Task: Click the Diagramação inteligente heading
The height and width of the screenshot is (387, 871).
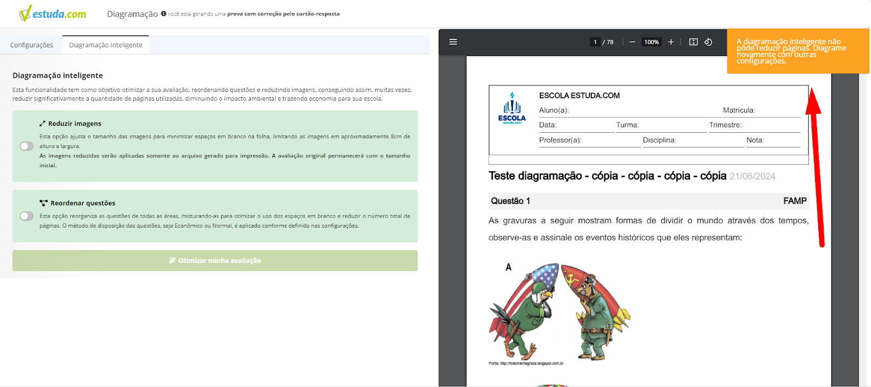Action: pos(58,76)
